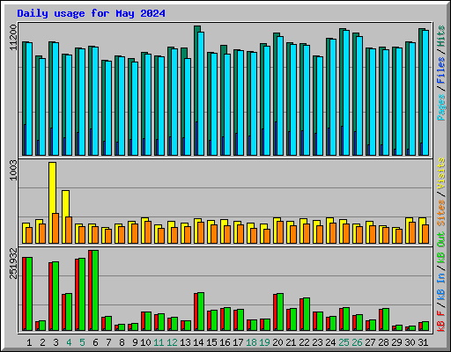Viewport: 451px width, 352px height.
Task: Click the red kB F bar for day 5
Action: point(77,295)
